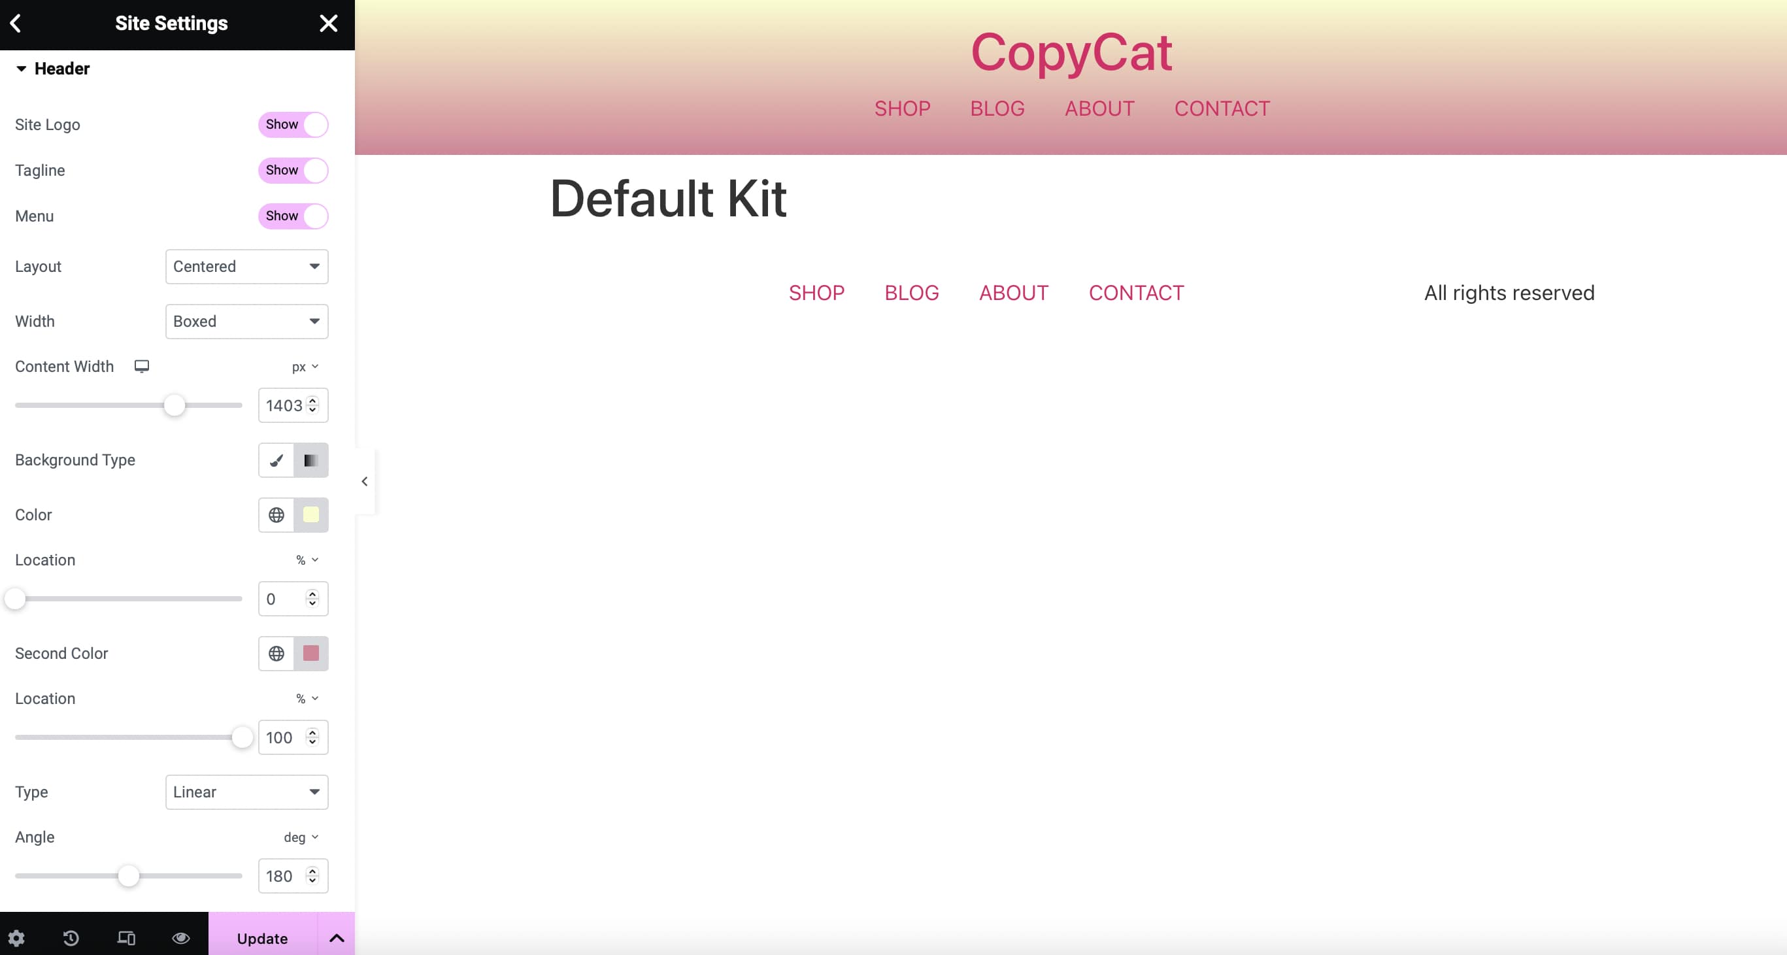This screenshot has width=1787, height=955.
Task: Pick a new Second Color swatch
Action: pyautogui.click(x=312, y=653)
